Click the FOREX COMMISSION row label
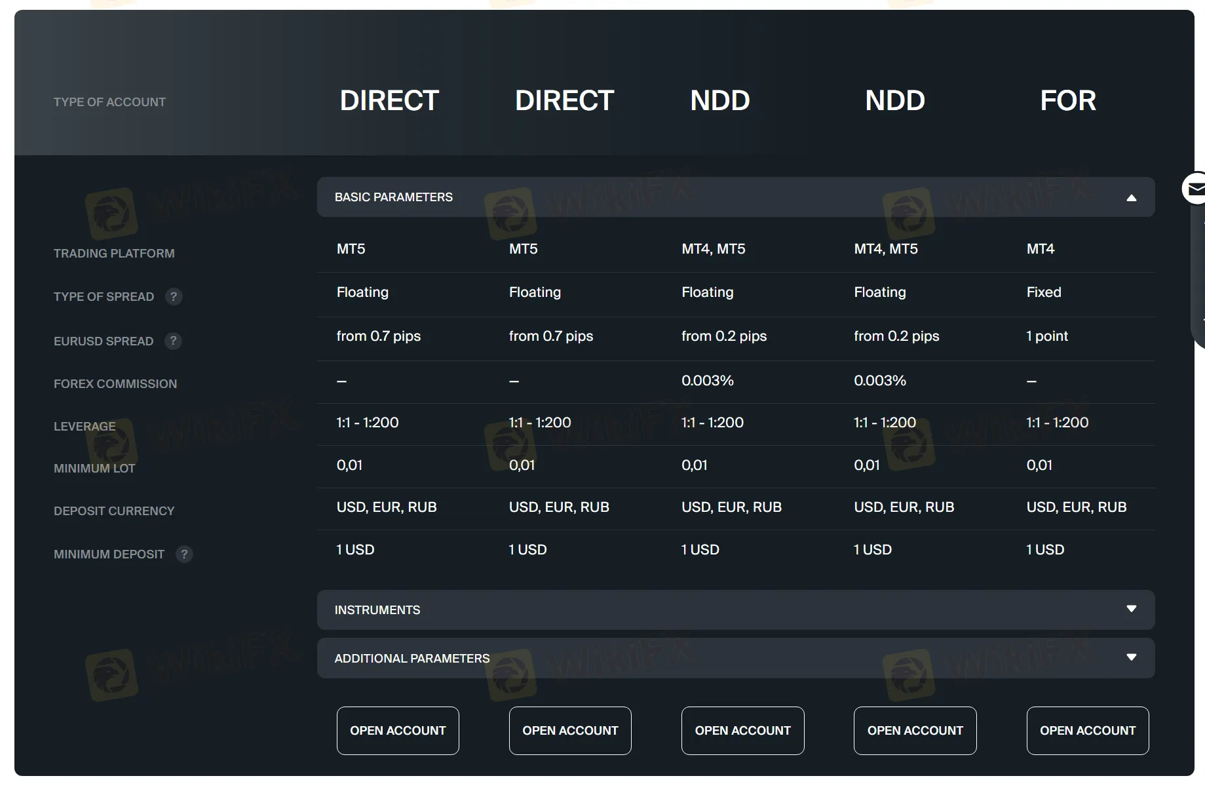1205x795 pixels. coord(115,384)
